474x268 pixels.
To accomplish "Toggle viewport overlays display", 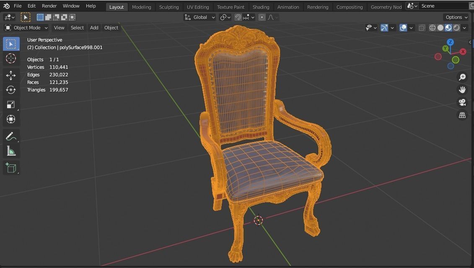I will 403,28.
